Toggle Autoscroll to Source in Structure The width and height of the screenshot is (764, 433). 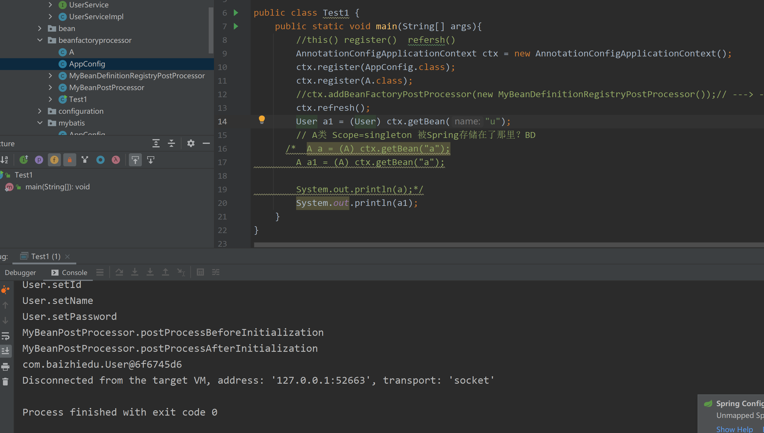pyautogui.click(x=135, y=160)
